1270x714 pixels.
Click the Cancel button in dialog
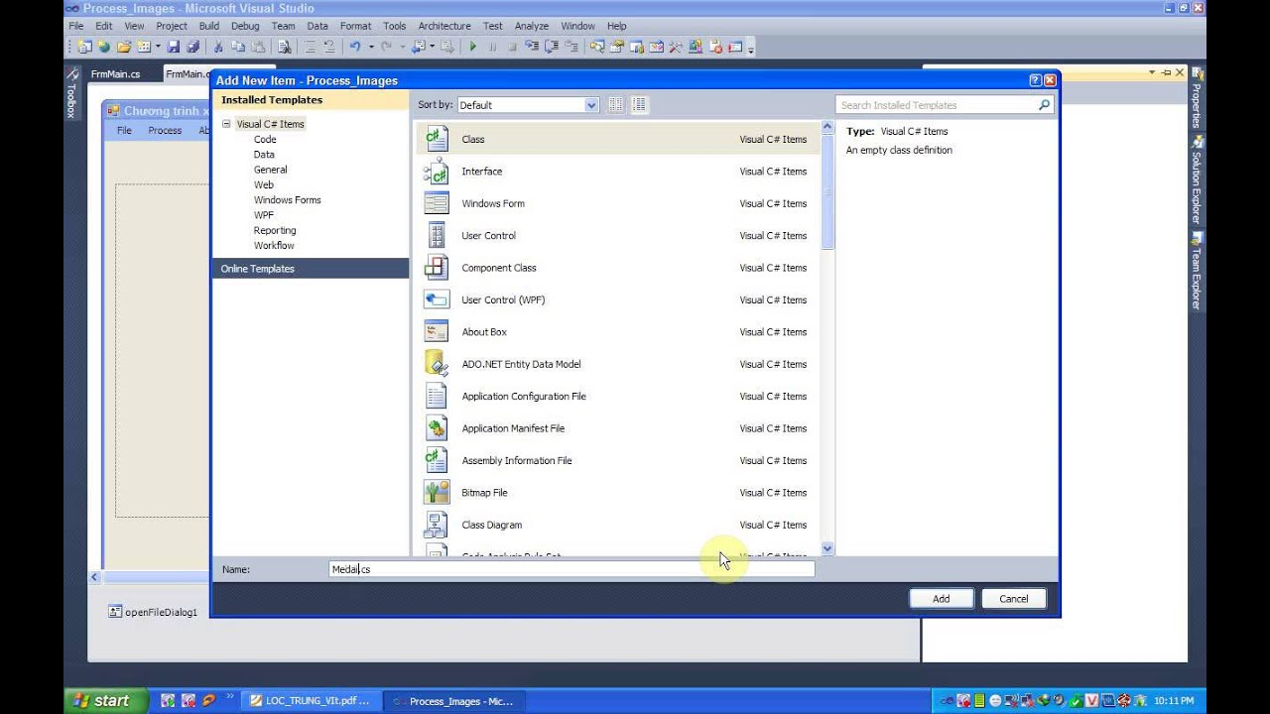(x=1013, y=599)
